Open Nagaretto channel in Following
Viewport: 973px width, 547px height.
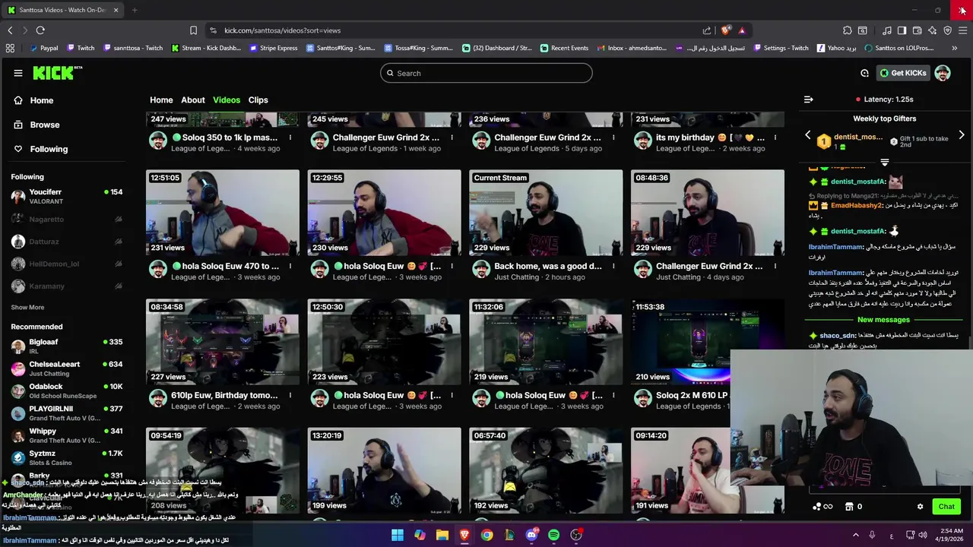67,220
